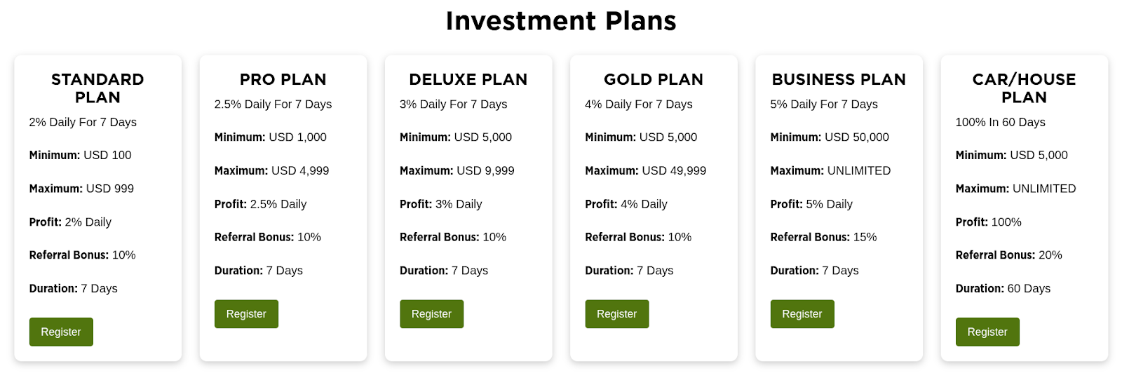Screen dimensions: 1122x387
Task: Select the BUSINESS PLAN title
Action: 839,79
